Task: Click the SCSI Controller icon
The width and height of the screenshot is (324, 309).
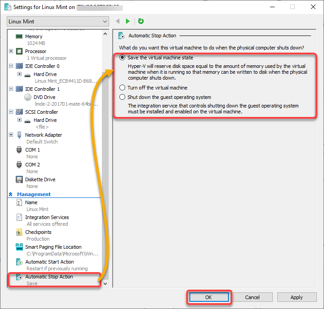Action: [x=19, y=112]
